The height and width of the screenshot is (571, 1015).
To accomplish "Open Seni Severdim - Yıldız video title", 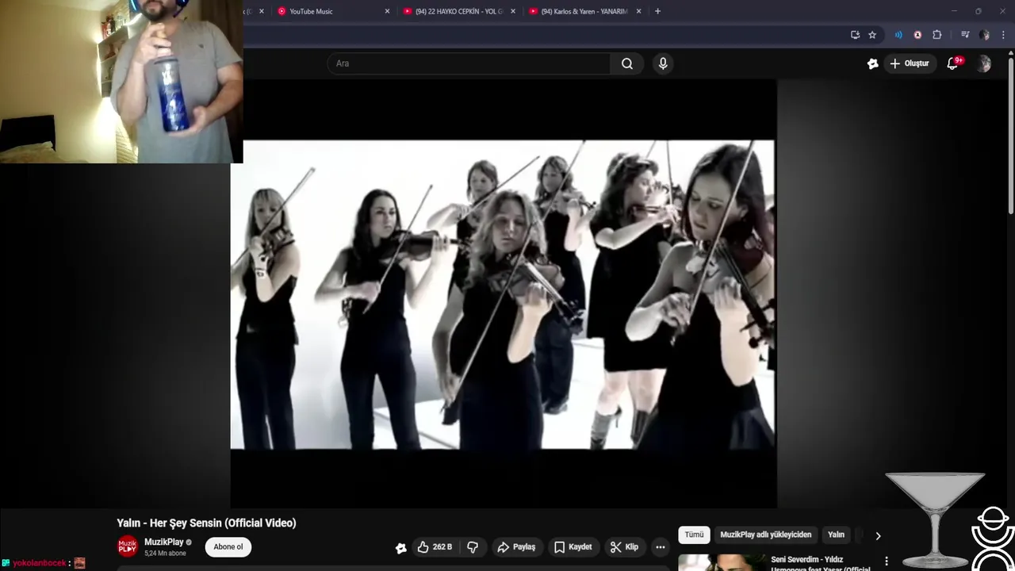I will (820, 563).
